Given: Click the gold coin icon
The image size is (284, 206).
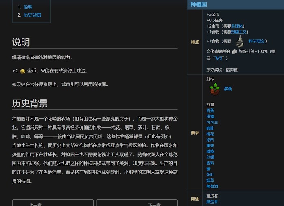Looking at the screenshot, I should (x=23, y=71).
